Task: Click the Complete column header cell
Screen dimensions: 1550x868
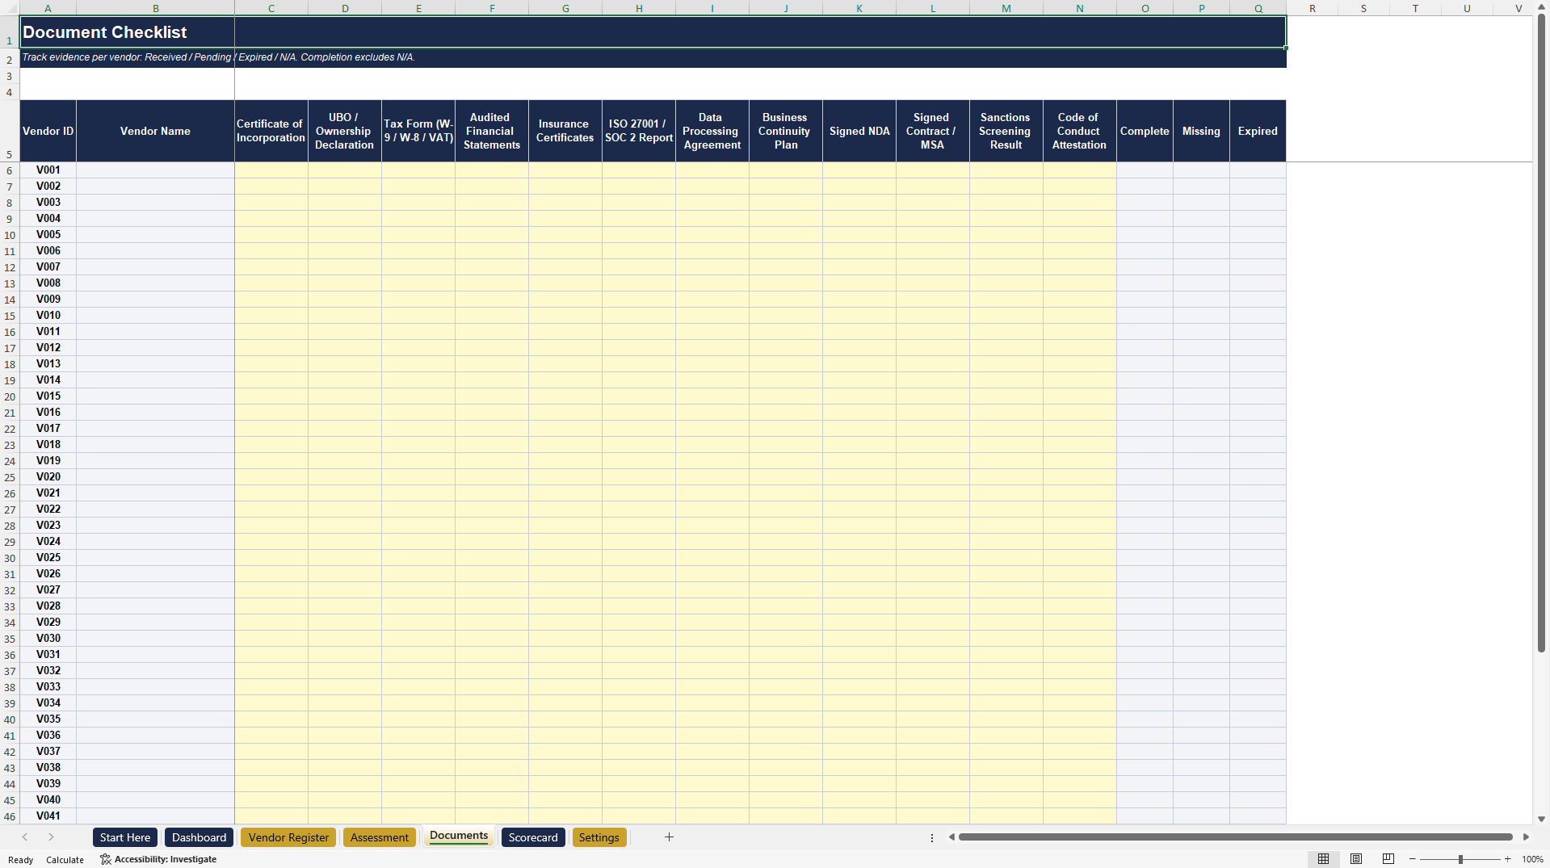Action: tap(1145, 131)
